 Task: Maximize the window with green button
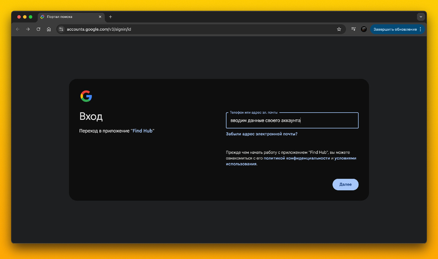pos(31,17)
